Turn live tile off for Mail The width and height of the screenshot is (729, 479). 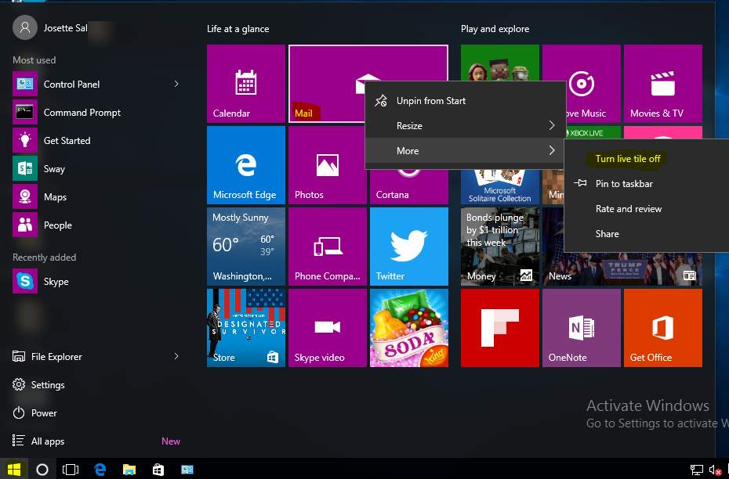[x=628, y=159]
